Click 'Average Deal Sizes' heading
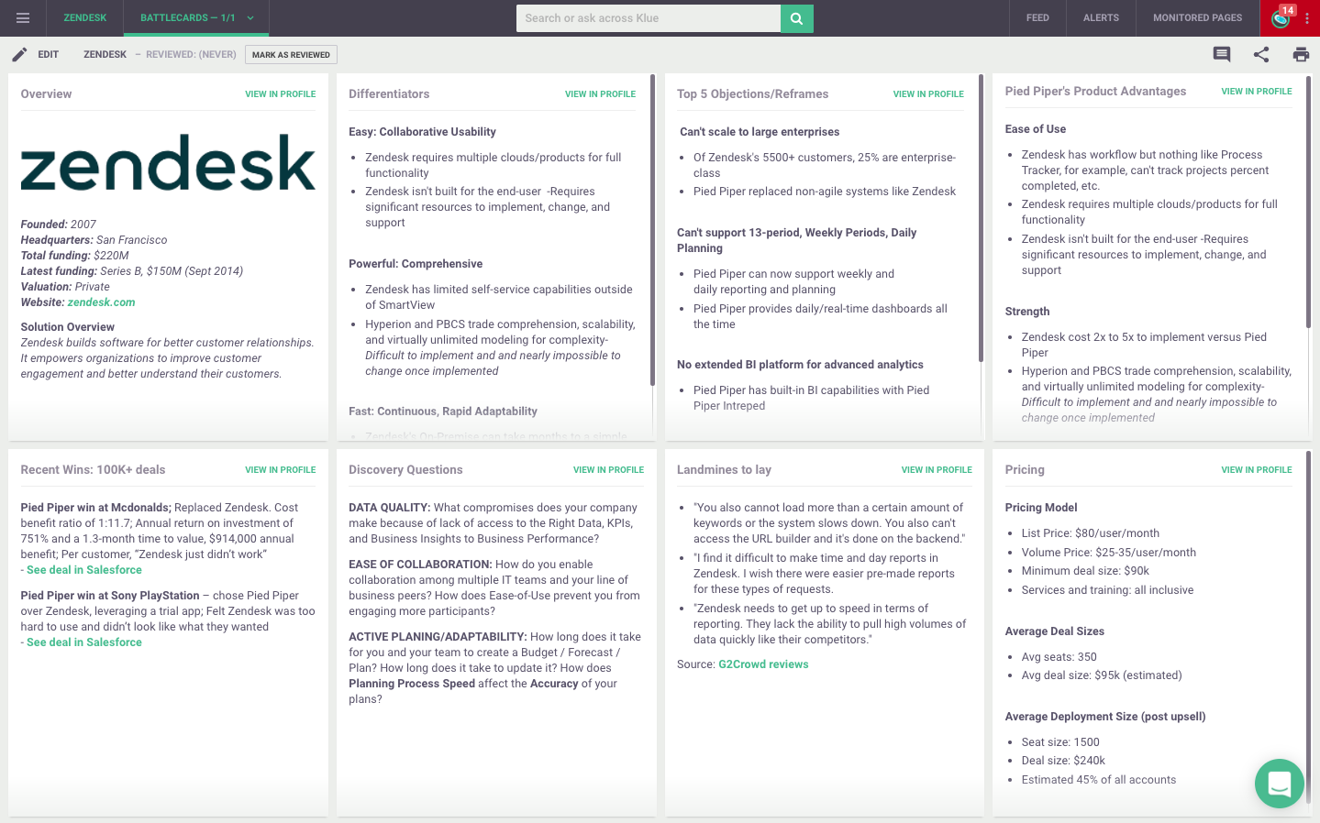This screenshot has height=823, width=1320. coord(1054,631)
